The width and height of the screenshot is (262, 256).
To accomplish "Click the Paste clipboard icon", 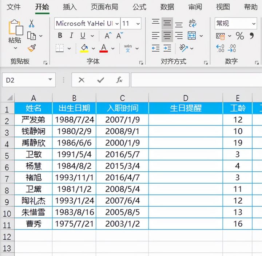I will (x=16, y=27).
